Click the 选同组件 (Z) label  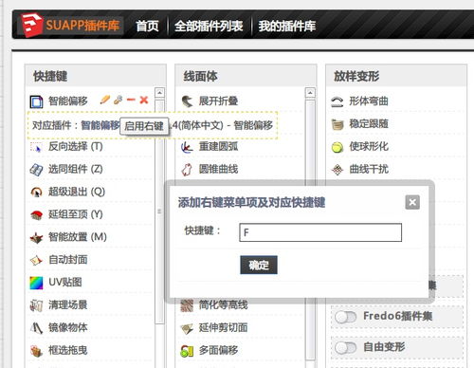point(76,170)
